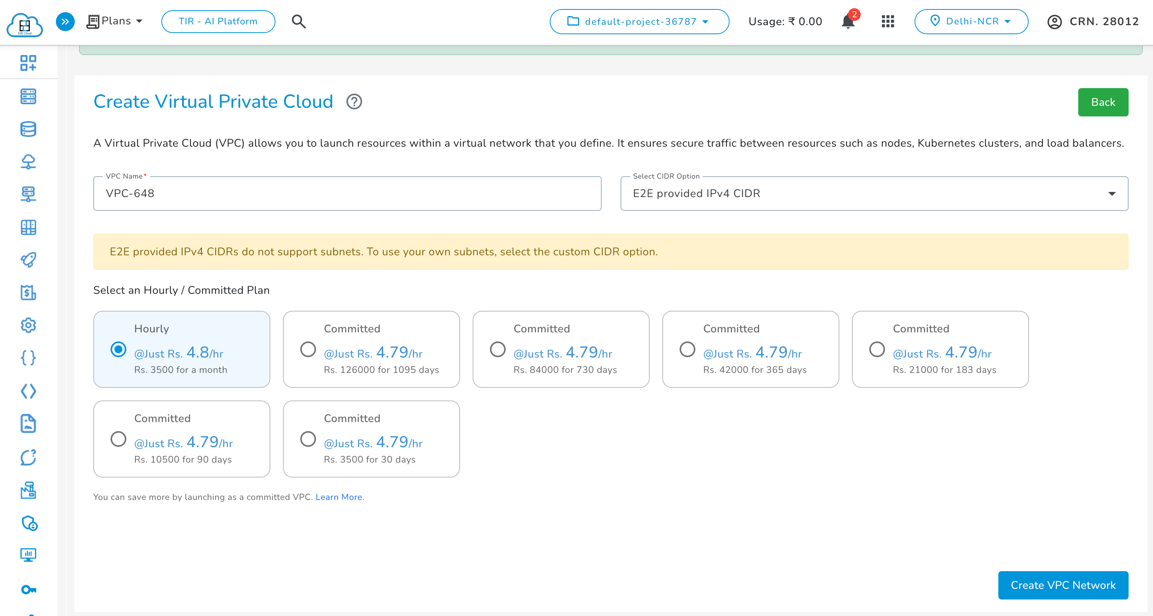
Task: Select the Hourly plan radio button
Action: tap(118, 349)
